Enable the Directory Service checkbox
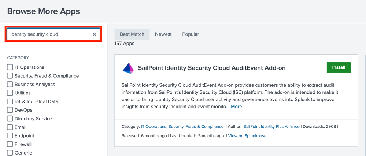 pos(10,119)
